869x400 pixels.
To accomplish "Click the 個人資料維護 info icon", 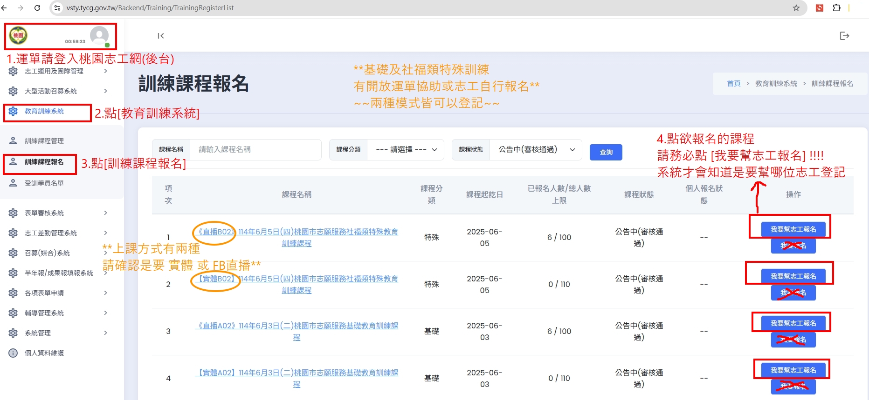I will pyautogui.click(x=13, y=353).
